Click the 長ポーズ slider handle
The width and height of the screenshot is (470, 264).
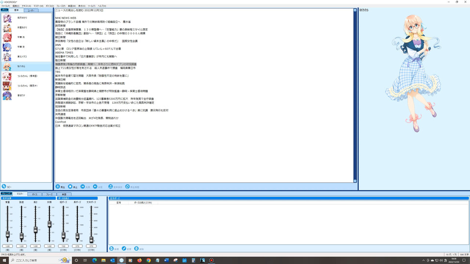77,237
